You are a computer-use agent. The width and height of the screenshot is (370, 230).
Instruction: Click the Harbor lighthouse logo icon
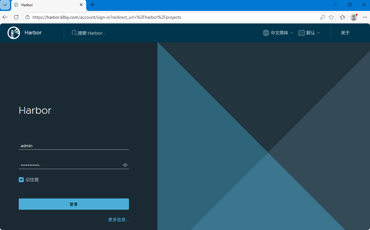click(14, 33)
